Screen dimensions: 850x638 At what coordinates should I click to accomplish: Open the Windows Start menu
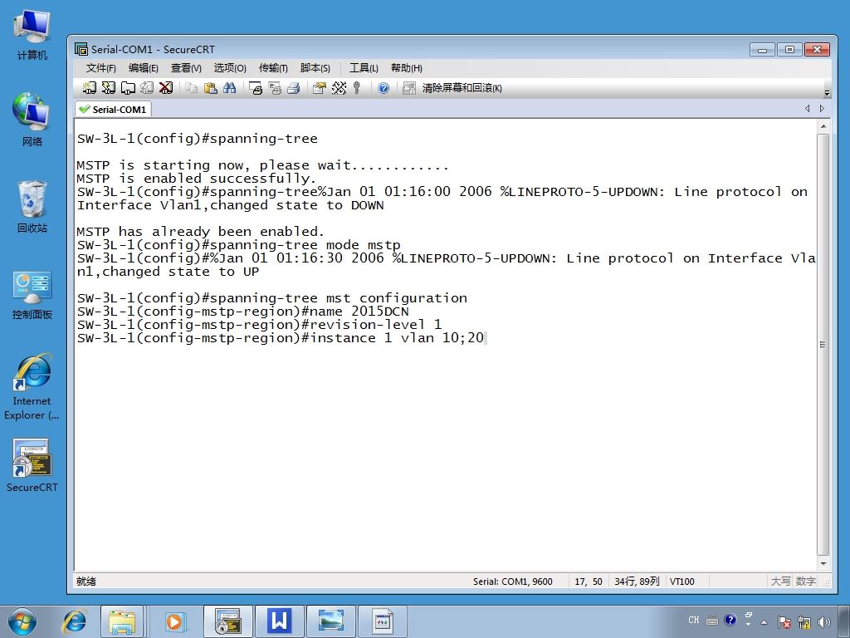tap(22, 621)
